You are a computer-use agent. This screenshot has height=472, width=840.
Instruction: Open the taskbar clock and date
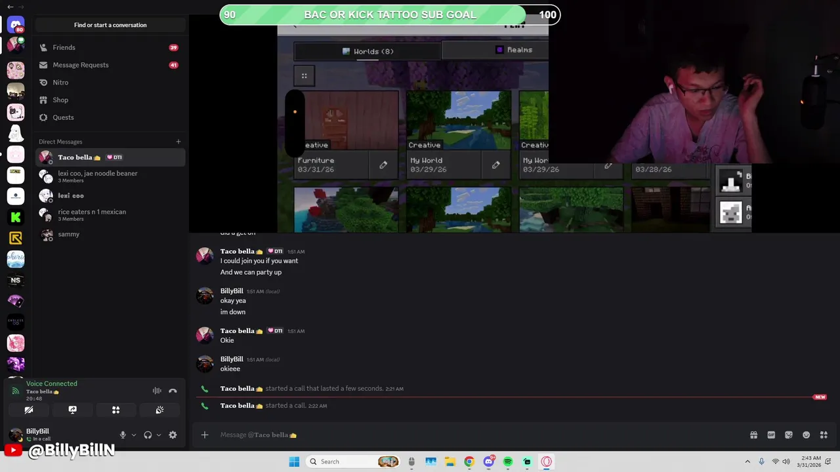click(x=808, y=462)
